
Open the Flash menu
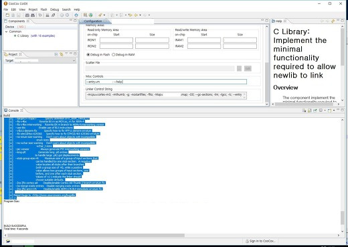(x=43, y=9)
